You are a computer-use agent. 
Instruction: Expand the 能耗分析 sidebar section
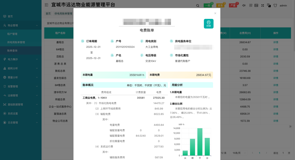click(21, 68)
